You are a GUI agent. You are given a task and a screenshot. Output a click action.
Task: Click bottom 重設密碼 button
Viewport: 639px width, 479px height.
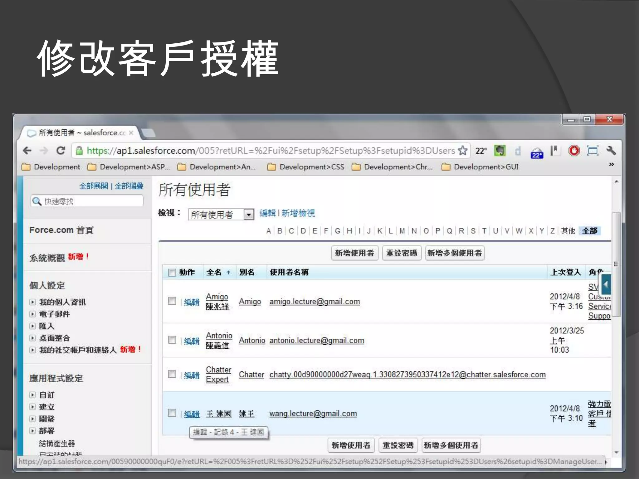click(398, 445)
